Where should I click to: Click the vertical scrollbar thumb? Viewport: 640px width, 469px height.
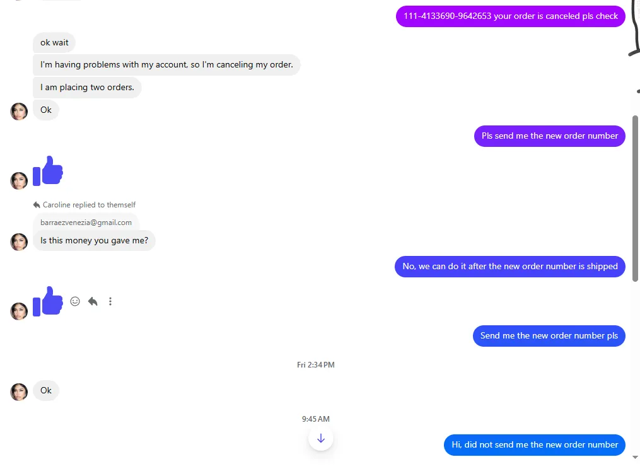coord(635,199)
